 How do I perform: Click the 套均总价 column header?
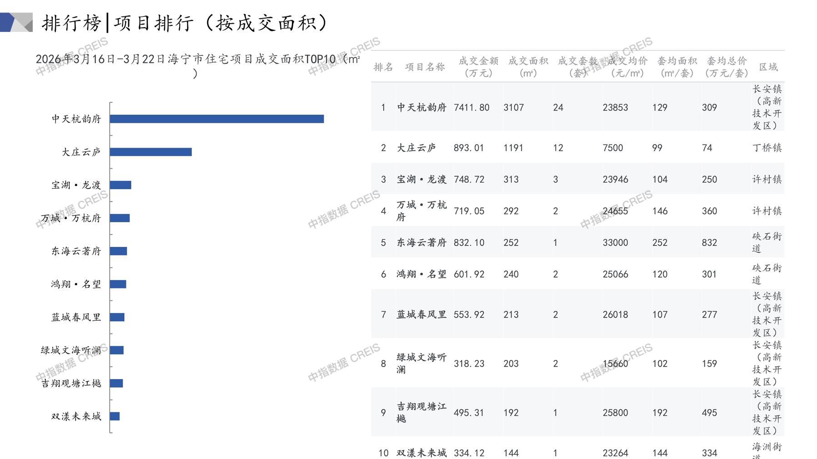tap(727, 67)
